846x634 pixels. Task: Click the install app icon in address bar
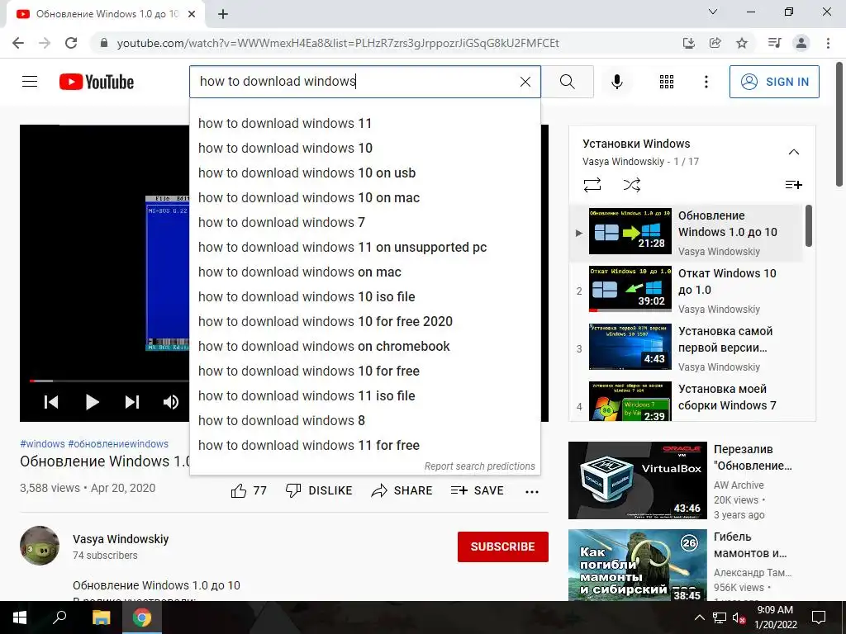pyautogui.click(x=688, y=43)
